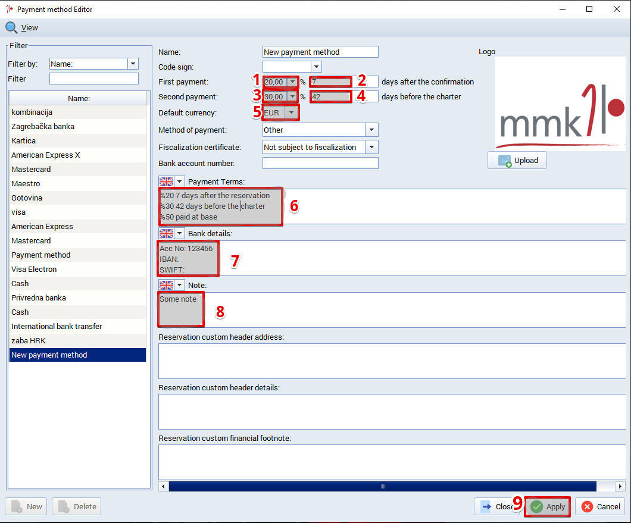Open Note language dropdown arrow
Viewport: 631px width, 523px height.
pos(180,285)
